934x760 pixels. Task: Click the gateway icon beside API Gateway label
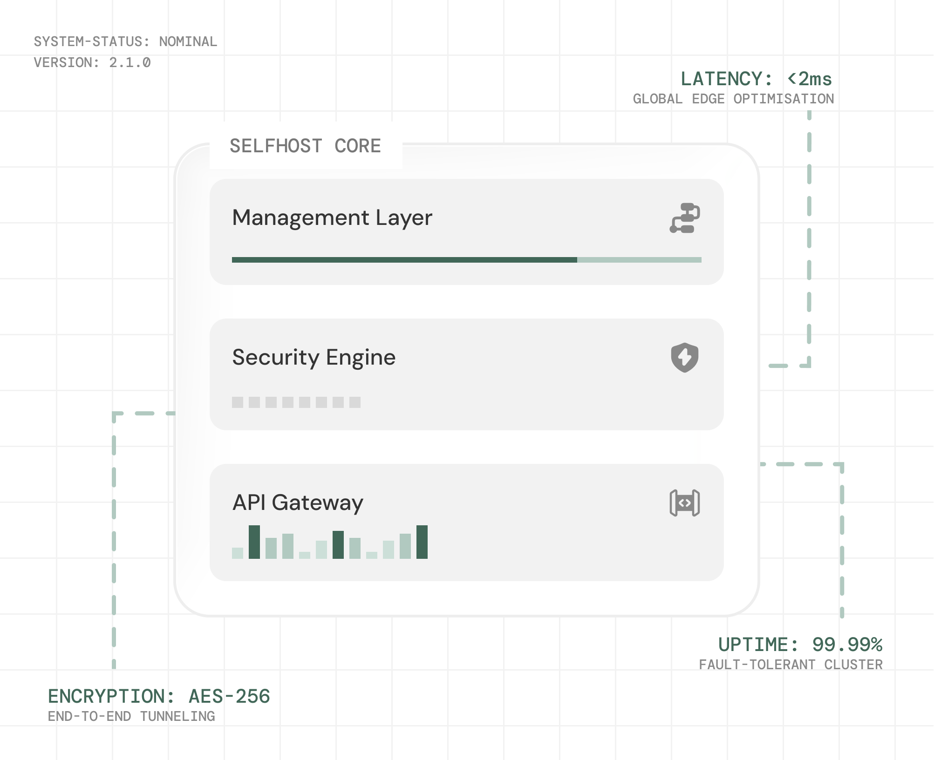pos(685,503)
